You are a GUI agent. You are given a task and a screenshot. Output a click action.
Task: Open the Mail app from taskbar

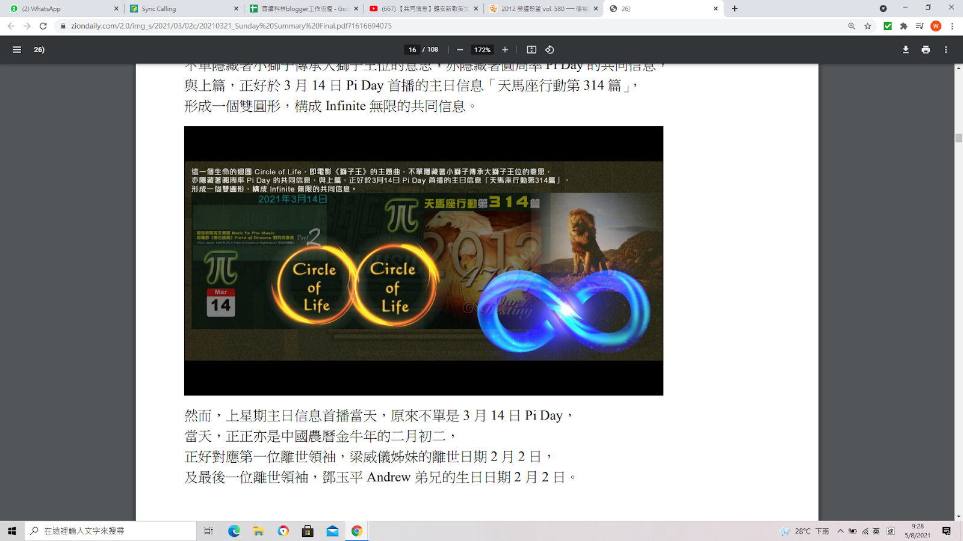click(x=332, y=531)
